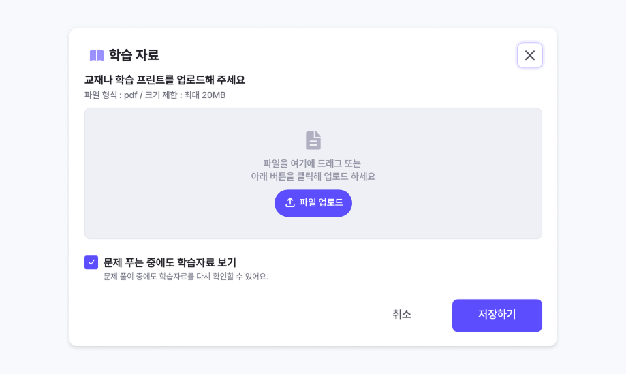Click the 문제 풀이 중에도 description text

tap(186, 277)
